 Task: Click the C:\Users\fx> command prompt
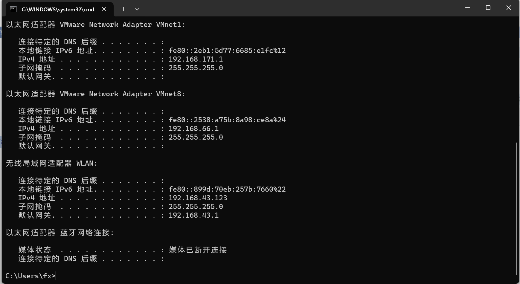pos(31,276)
